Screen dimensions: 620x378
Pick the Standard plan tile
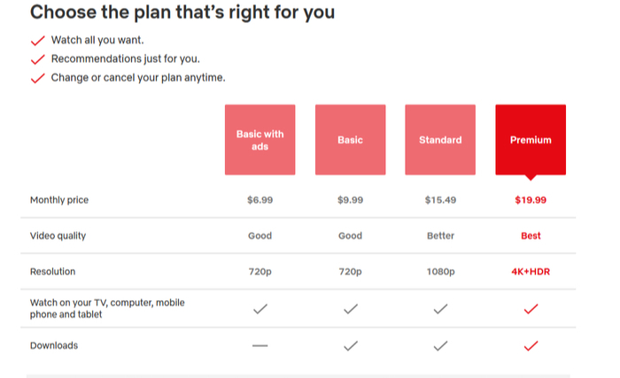tap(440, 140)
